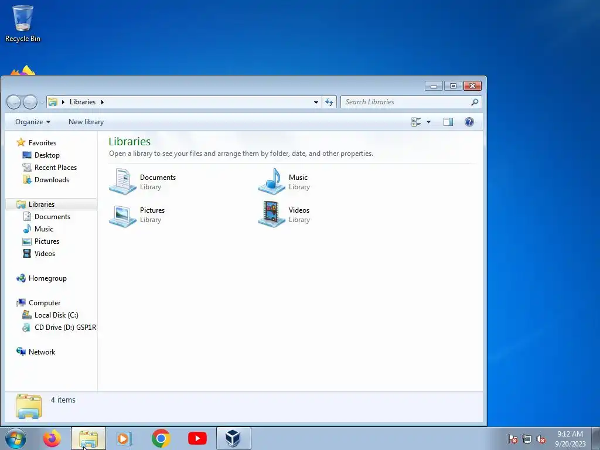Open Windows Media Player from taskbar
Viewport: 600px width, 450px height.
[x=124, y=438]
